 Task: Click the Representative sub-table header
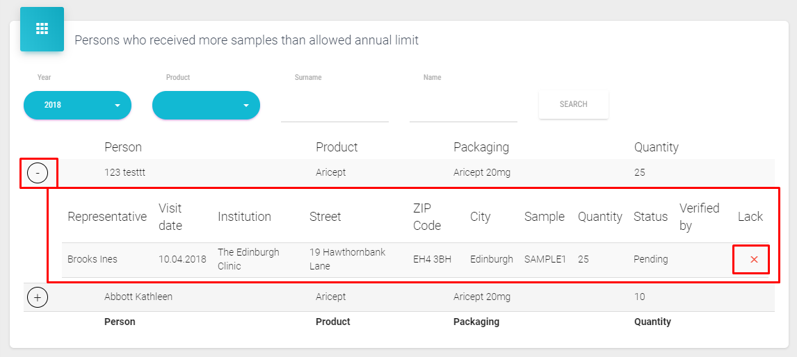[107, 217]
